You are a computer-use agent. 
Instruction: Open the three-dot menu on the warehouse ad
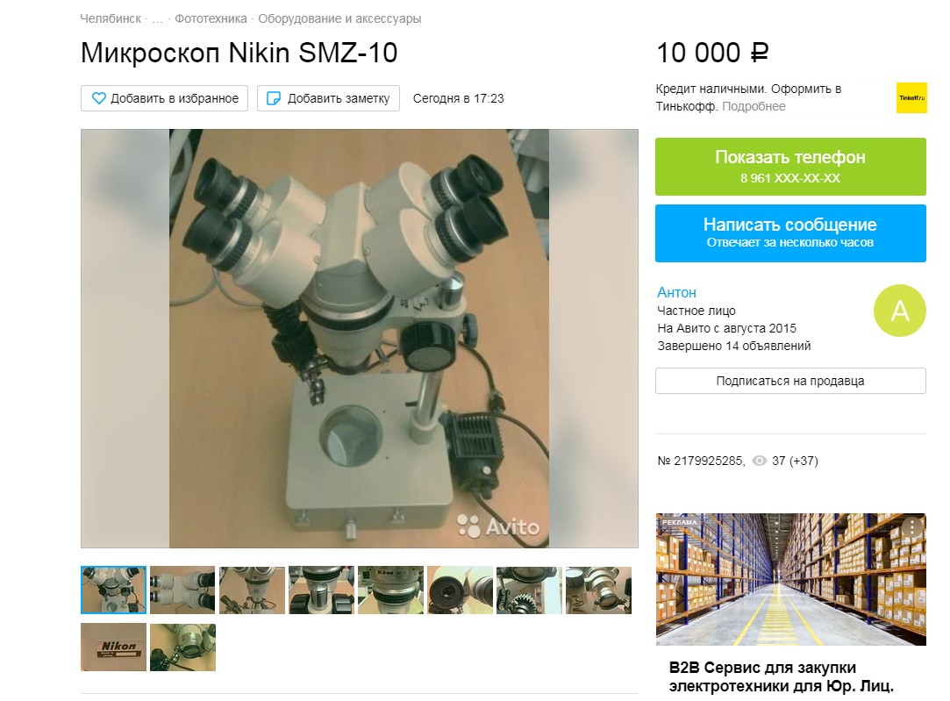point(912,527)
